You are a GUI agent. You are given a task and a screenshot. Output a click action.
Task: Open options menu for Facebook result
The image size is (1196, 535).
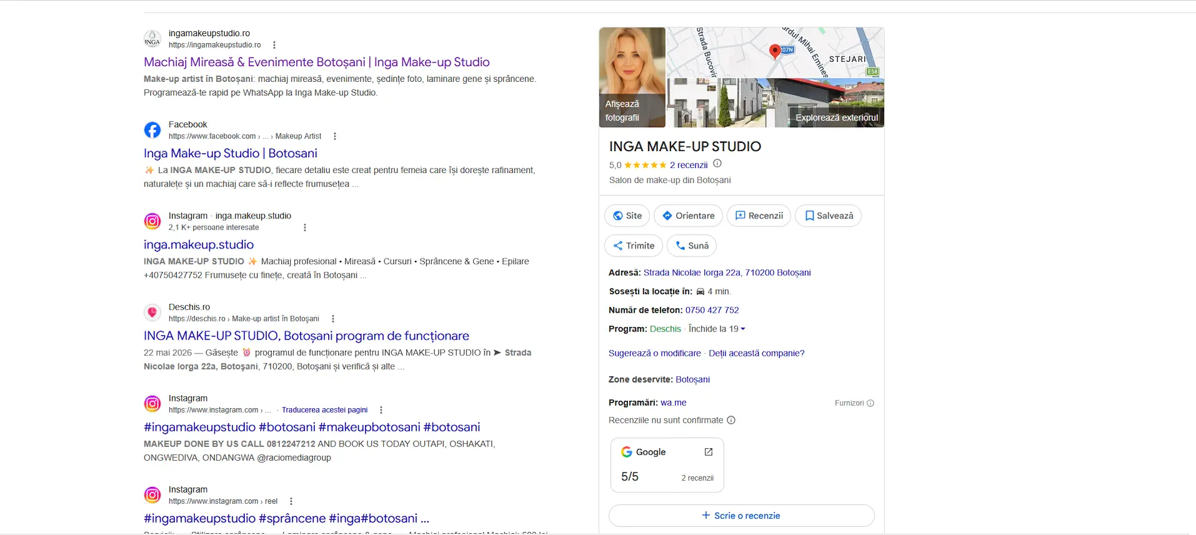[335, 136]
